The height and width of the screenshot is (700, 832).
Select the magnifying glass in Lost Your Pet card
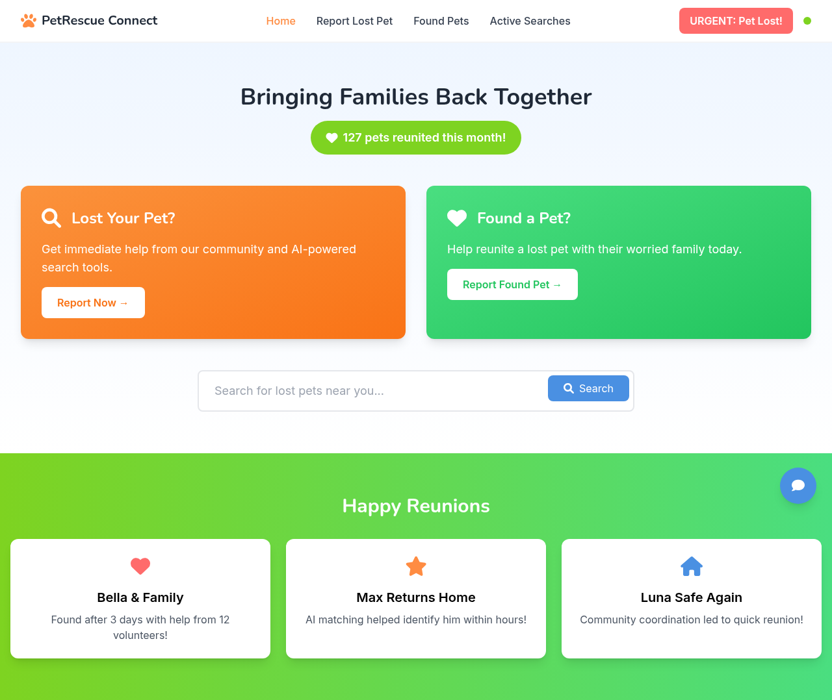tap(51, 218)
